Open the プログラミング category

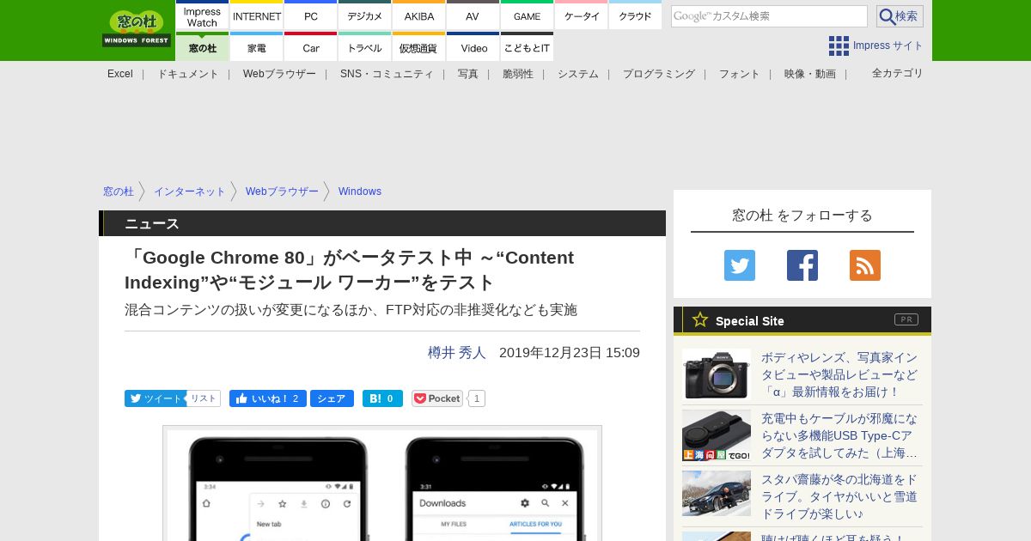[x=659, y=74]
